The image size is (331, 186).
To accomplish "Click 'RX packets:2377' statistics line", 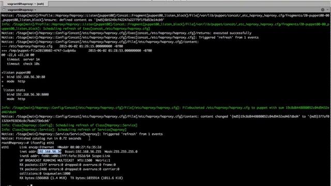I will [68, 165].
